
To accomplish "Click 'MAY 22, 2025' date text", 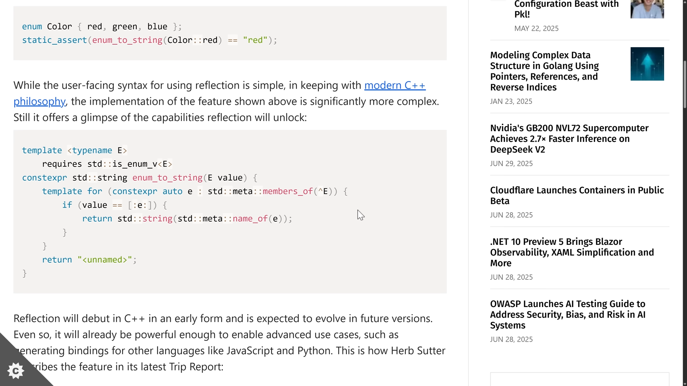I will pyautogui.click(x=536, y=29).
